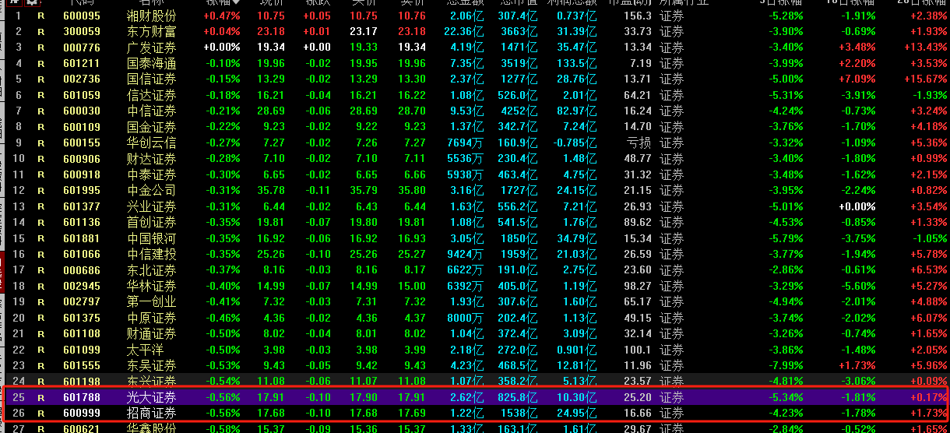The width and height of the screenshot is (950, 433).
Task: Click the R marker beside 002797
Action: (x=41, y=301)
